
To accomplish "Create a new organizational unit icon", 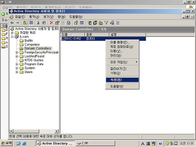I will pos(101,23).
